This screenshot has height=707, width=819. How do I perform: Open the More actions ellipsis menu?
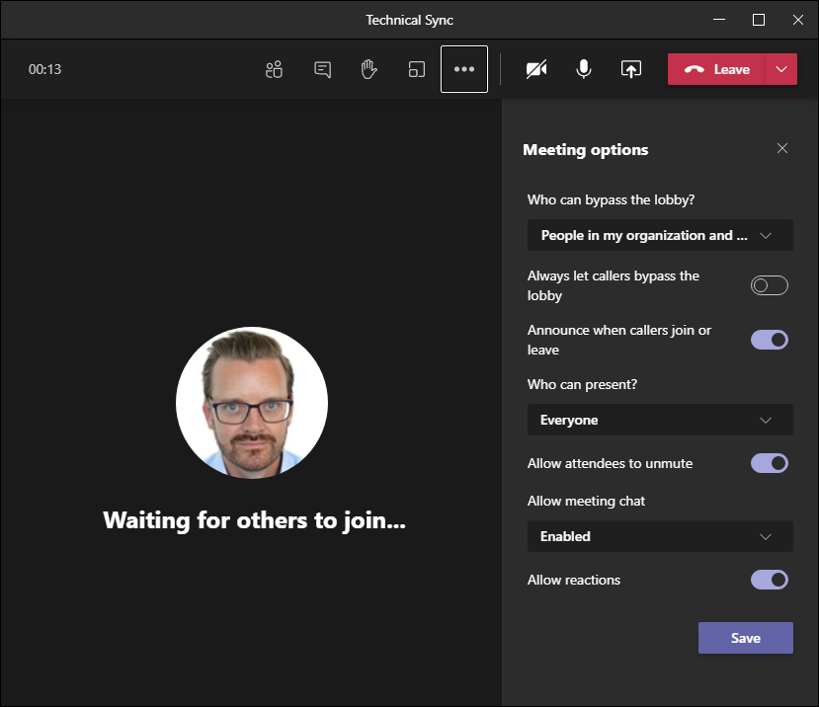point(464,69)
